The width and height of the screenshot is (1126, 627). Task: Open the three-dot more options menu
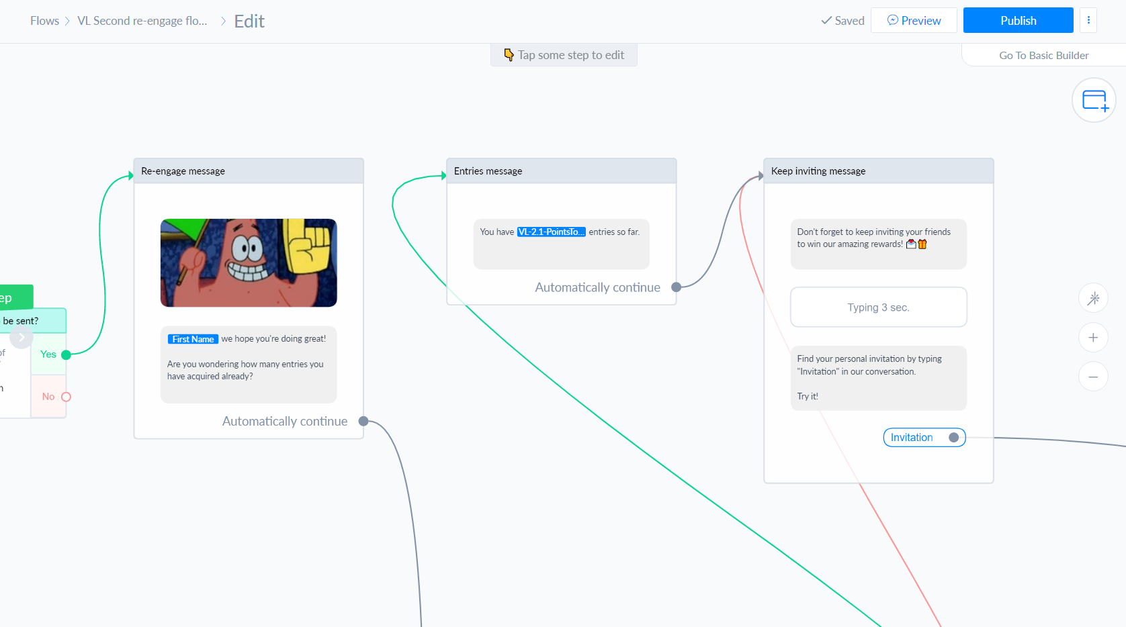(1088, 20)
